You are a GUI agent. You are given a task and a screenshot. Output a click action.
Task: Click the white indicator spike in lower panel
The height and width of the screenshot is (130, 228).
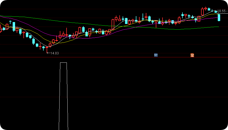point(63,96)
